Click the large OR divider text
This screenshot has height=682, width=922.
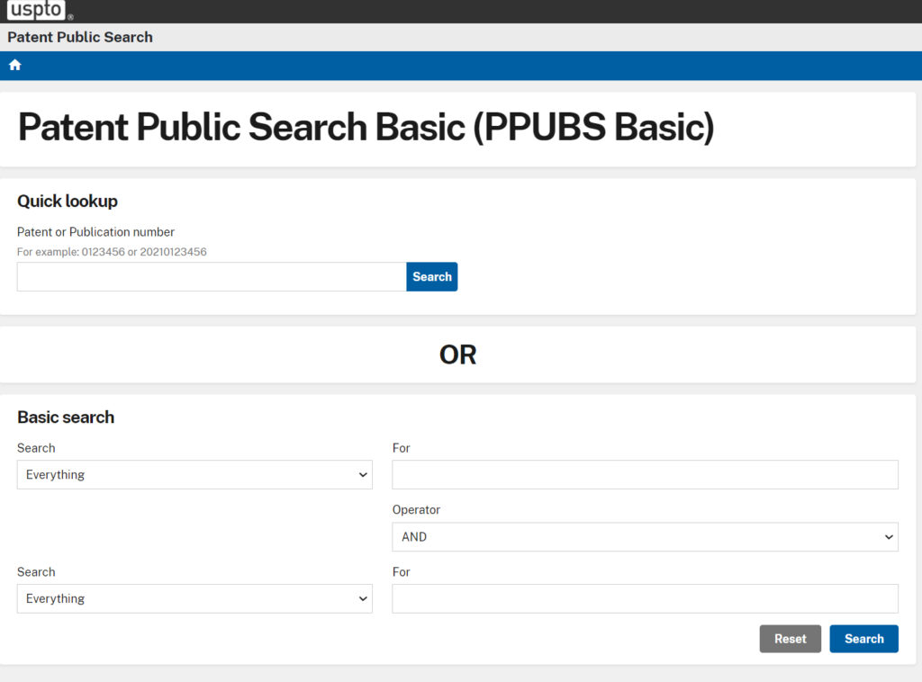click(457, 354)
